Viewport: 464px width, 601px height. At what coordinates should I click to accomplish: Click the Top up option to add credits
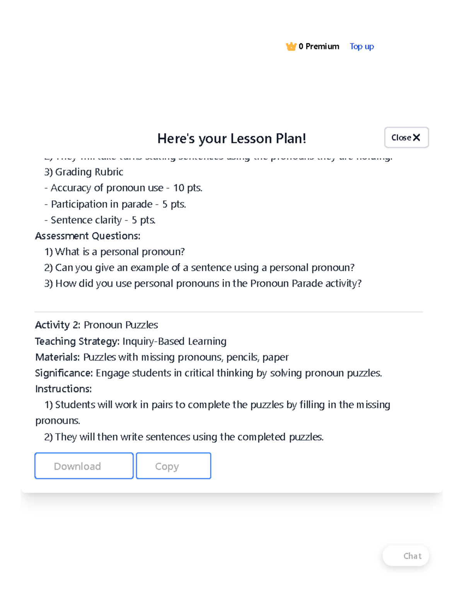[361, 46]
